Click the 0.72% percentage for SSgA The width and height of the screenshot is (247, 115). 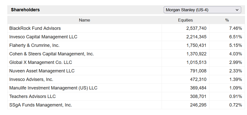point(235,105)
